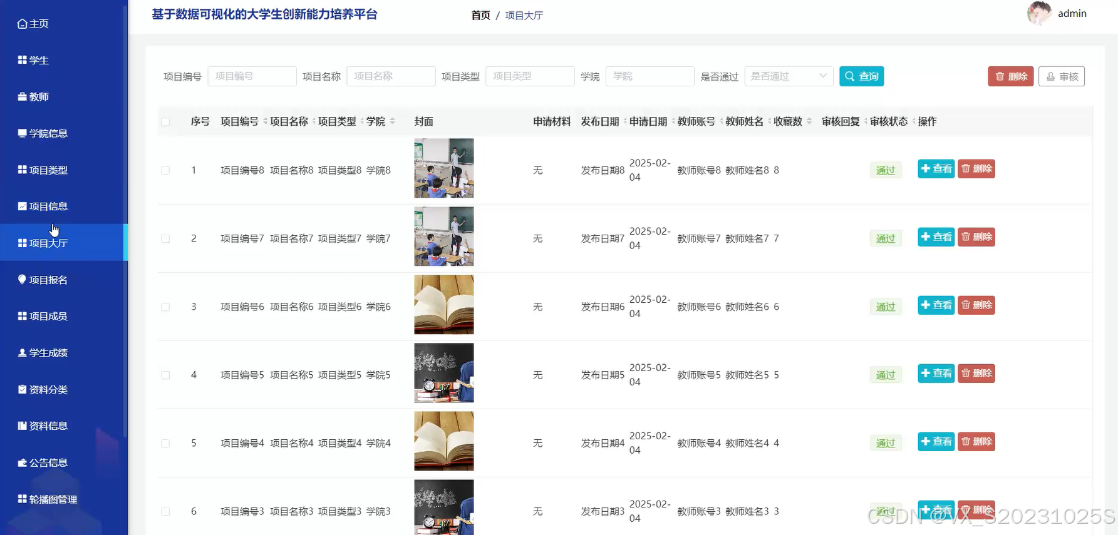Screen dimensions: 1118x535
Task: Click the top red 删除 batch button
Action: (1010, 76)
